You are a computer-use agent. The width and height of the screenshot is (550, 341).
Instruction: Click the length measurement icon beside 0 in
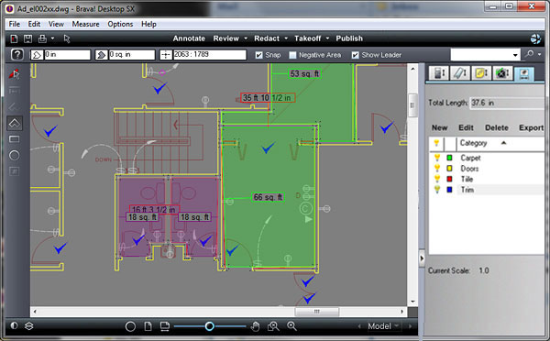coord(37,55)
